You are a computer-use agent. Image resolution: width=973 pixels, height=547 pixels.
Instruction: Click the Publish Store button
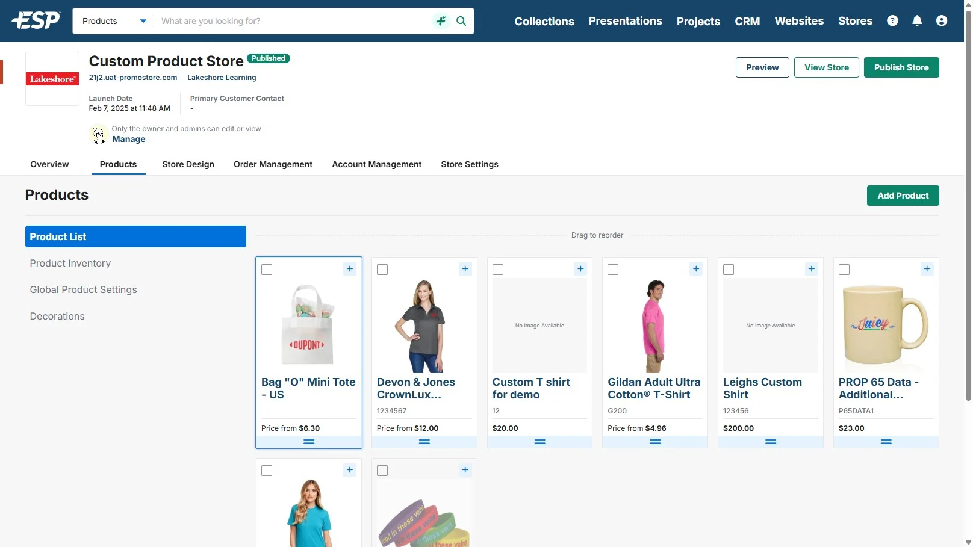(x=901, y=67)
